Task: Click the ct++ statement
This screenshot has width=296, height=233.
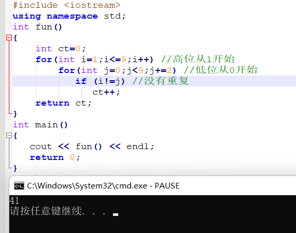Action: pyautogui.click(x=106, y=92)
